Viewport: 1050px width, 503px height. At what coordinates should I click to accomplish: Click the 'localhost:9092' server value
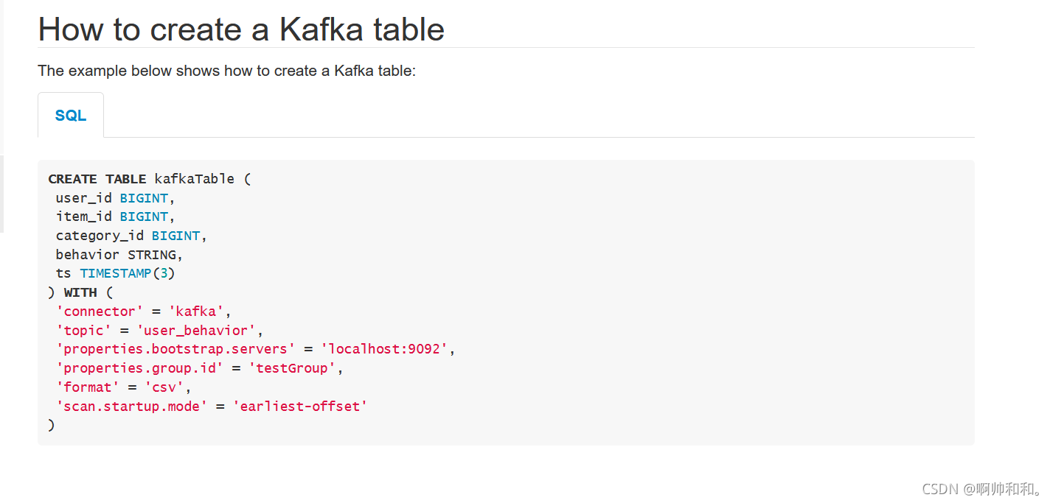click(x=384, y=349)
